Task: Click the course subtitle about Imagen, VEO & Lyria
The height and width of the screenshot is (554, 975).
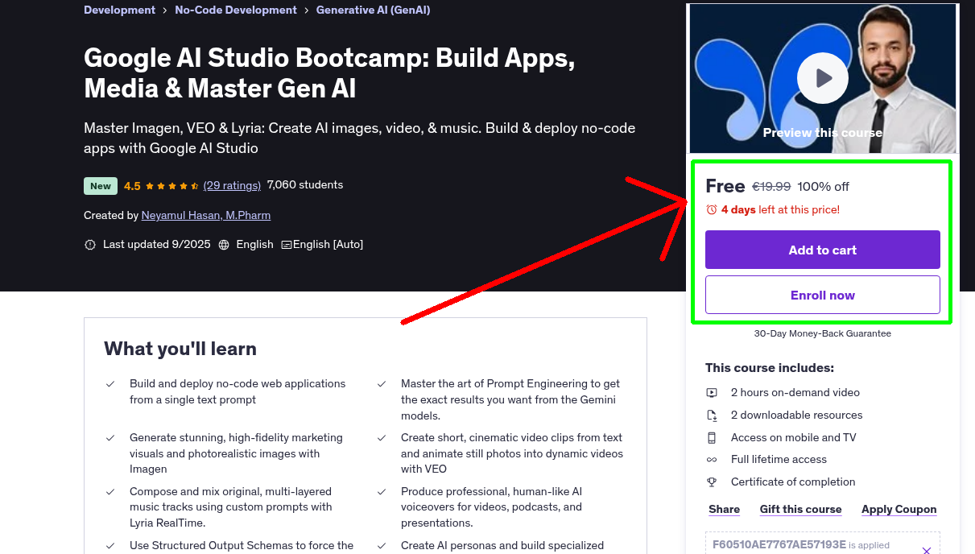Action: [360, 138]
